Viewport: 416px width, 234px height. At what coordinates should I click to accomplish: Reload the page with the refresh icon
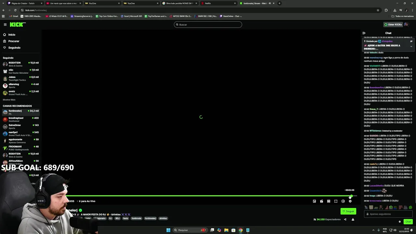pos(15,10)
